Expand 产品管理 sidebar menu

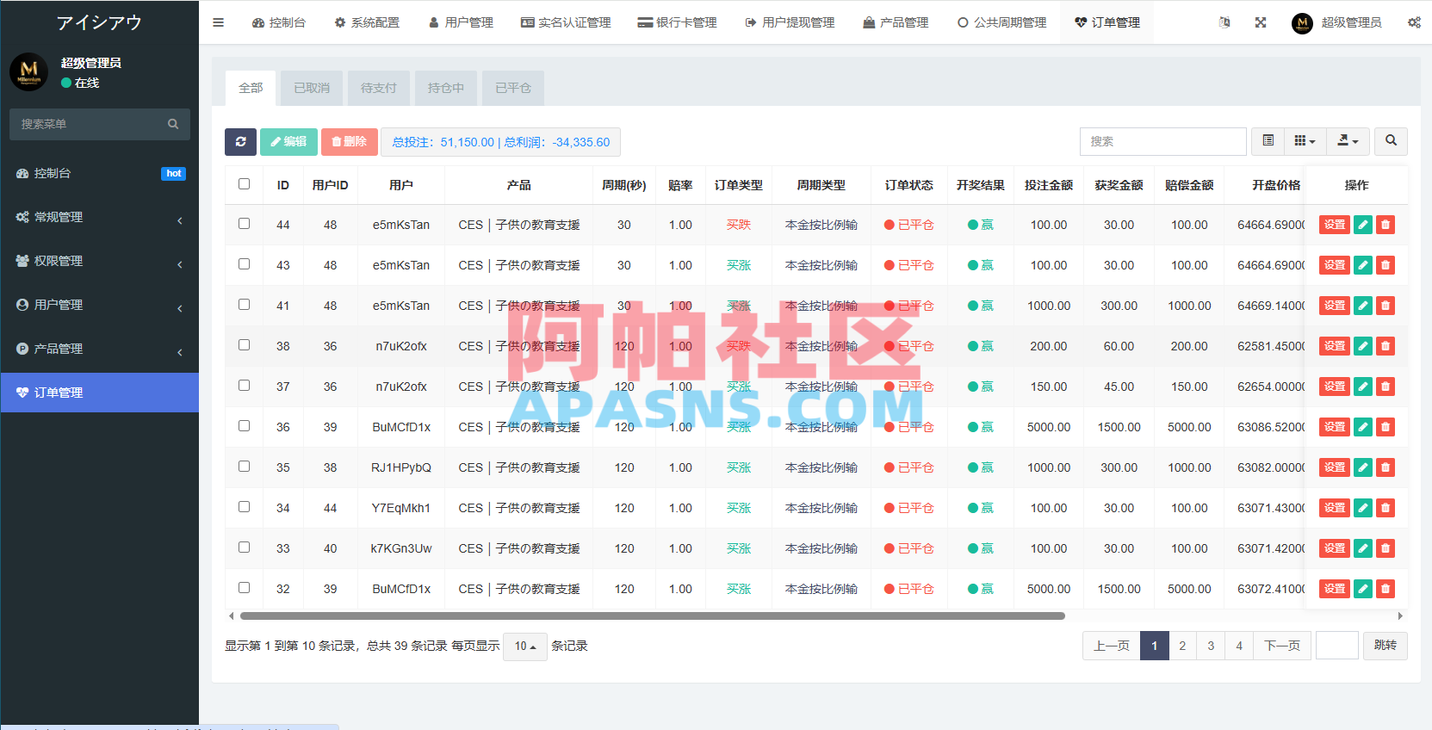coord(100,350)
